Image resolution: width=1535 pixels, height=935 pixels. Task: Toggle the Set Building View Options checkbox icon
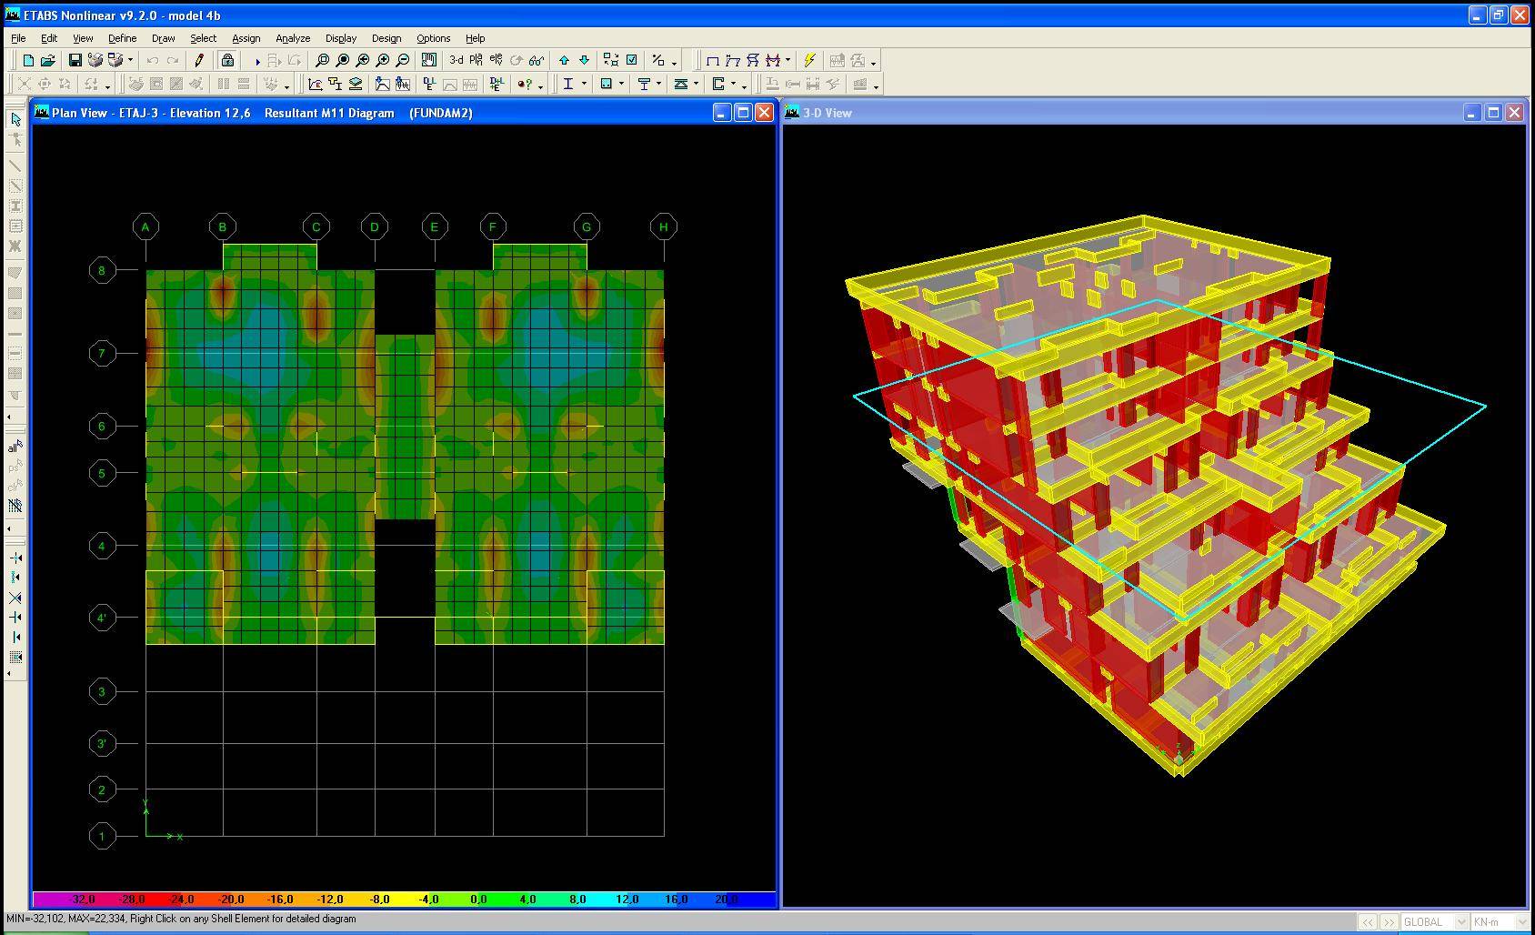tap(632, 61)
